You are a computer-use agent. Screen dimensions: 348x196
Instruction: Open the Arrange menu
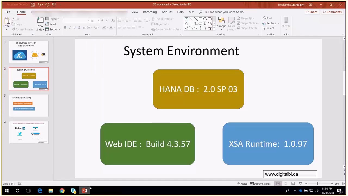pyautogui.click(x=221, y=24)
